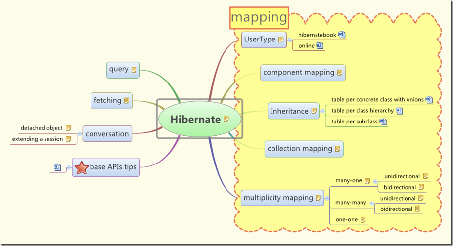Click the red star marker on base APIs tips
The height and width of the screenshot is (246, 453).
point(81,167)
